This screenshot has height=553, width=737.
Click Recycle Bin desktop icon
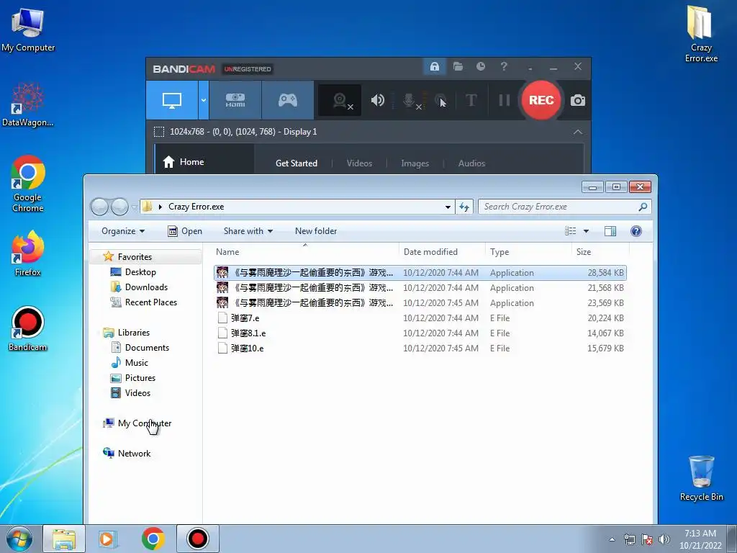701,478
